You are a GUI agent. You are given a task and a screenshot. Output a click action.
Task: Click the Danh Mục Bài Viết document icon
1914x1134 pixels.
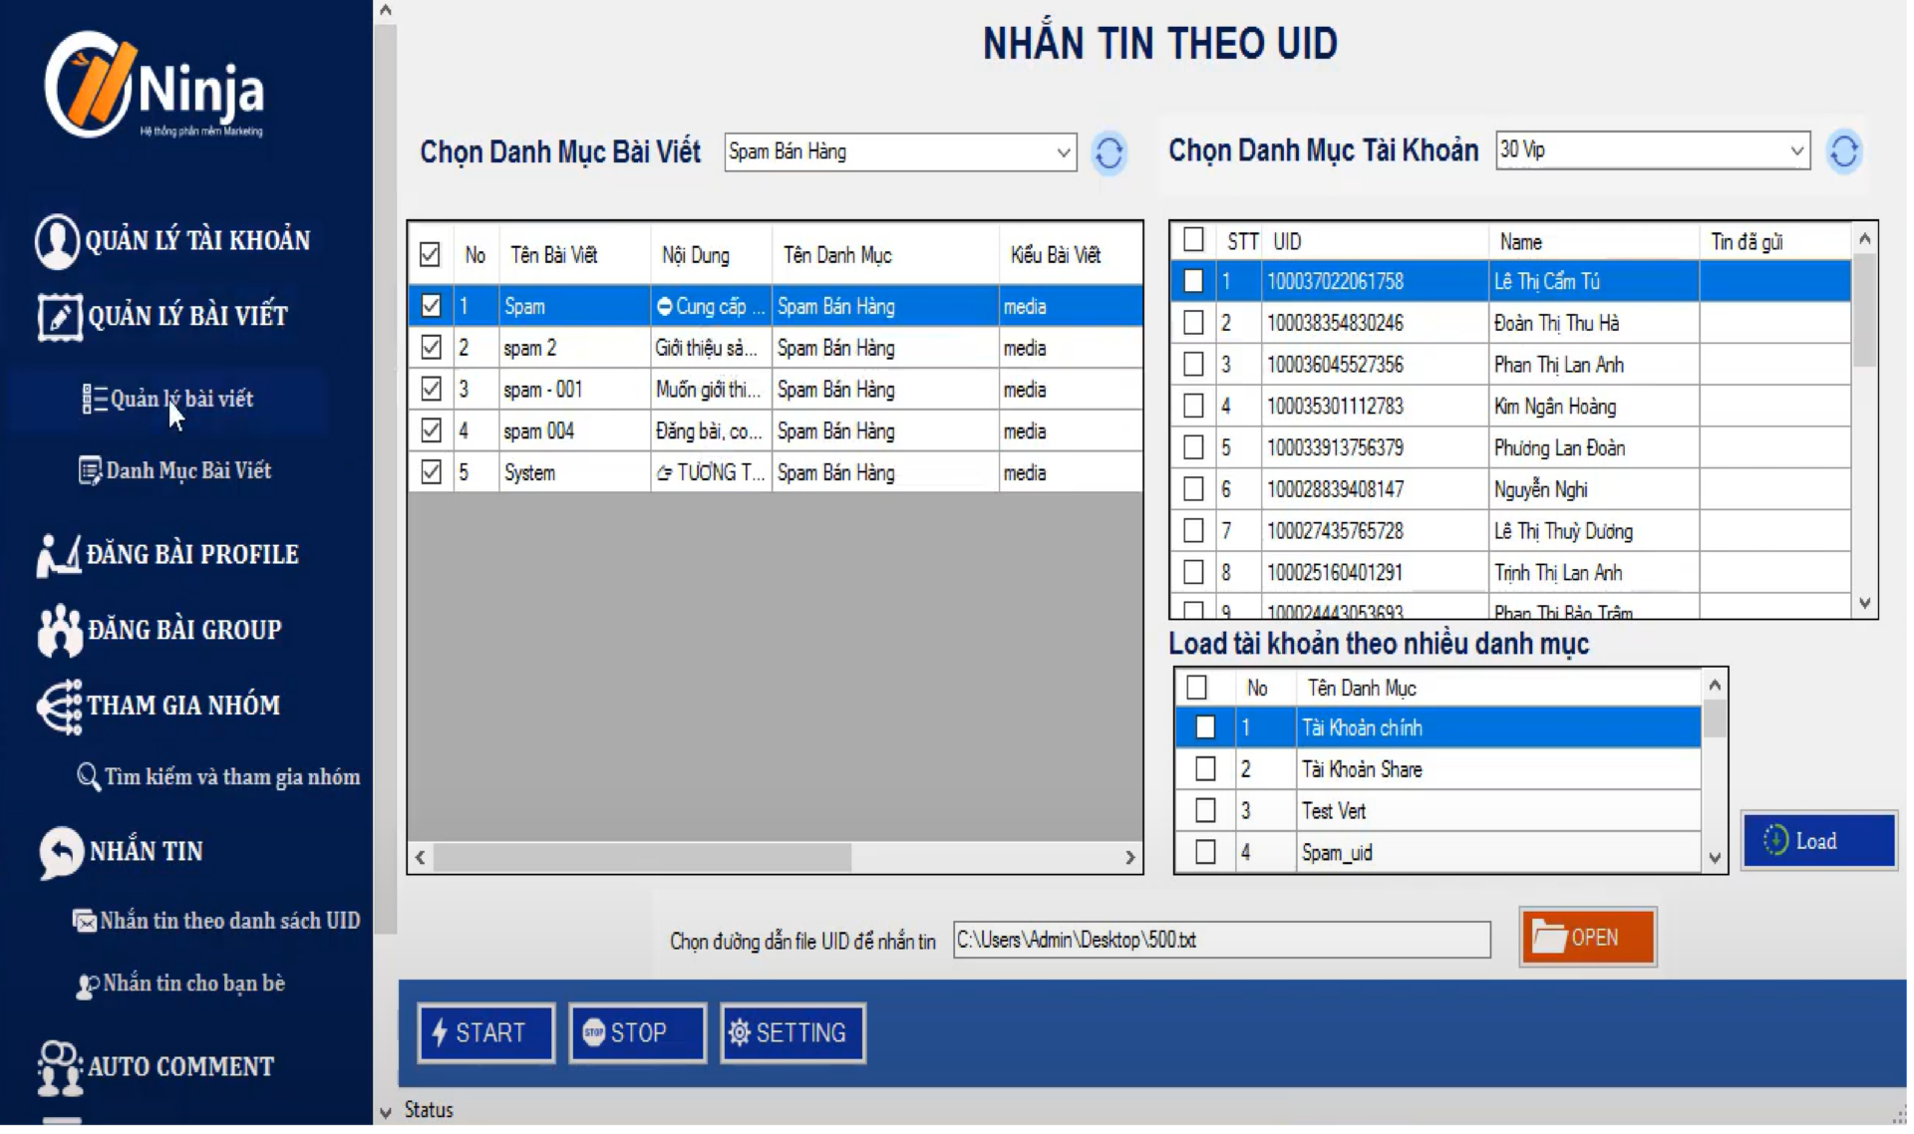tap(90, 471)
